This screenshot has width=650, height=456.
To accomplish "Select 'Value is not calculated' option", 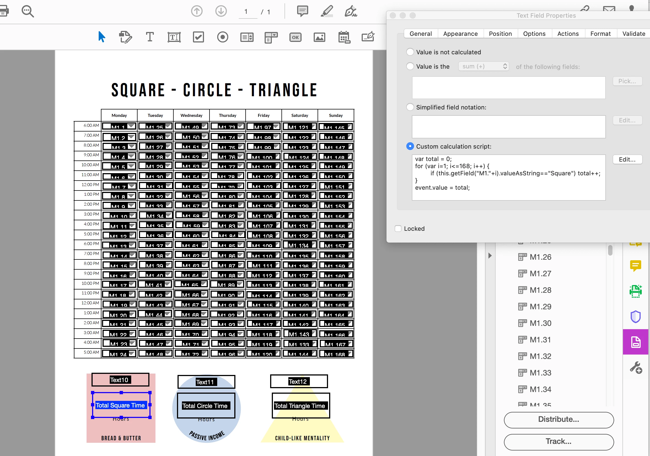I will 410,52.
